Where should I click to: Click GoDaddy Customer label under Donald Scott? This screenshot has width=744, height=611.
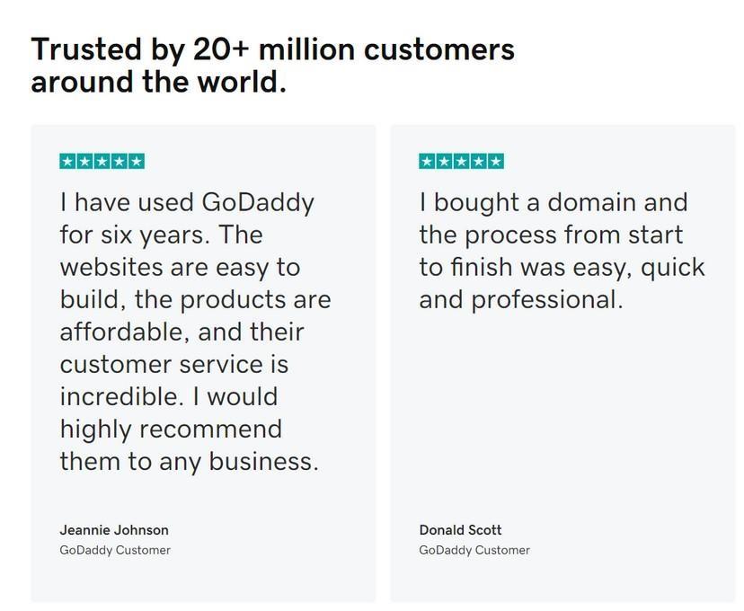474,550
